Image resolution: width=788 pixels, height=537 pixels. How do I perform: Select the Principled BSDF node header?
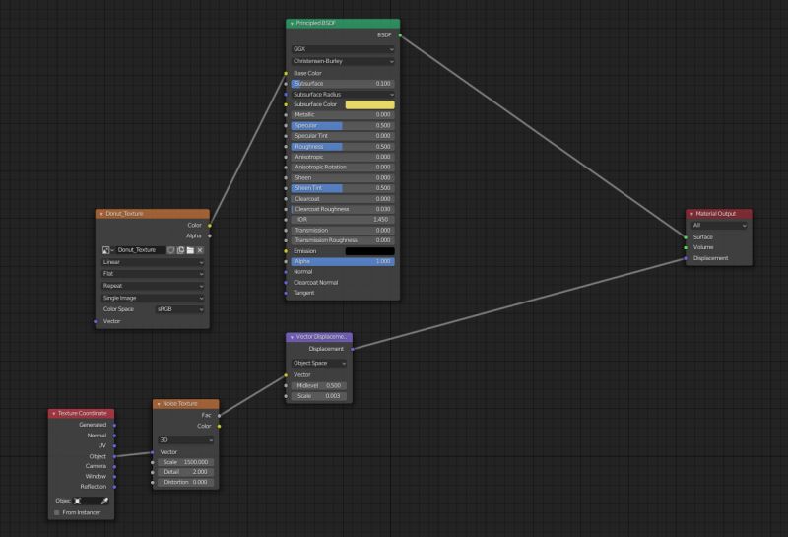coord(343,23)
